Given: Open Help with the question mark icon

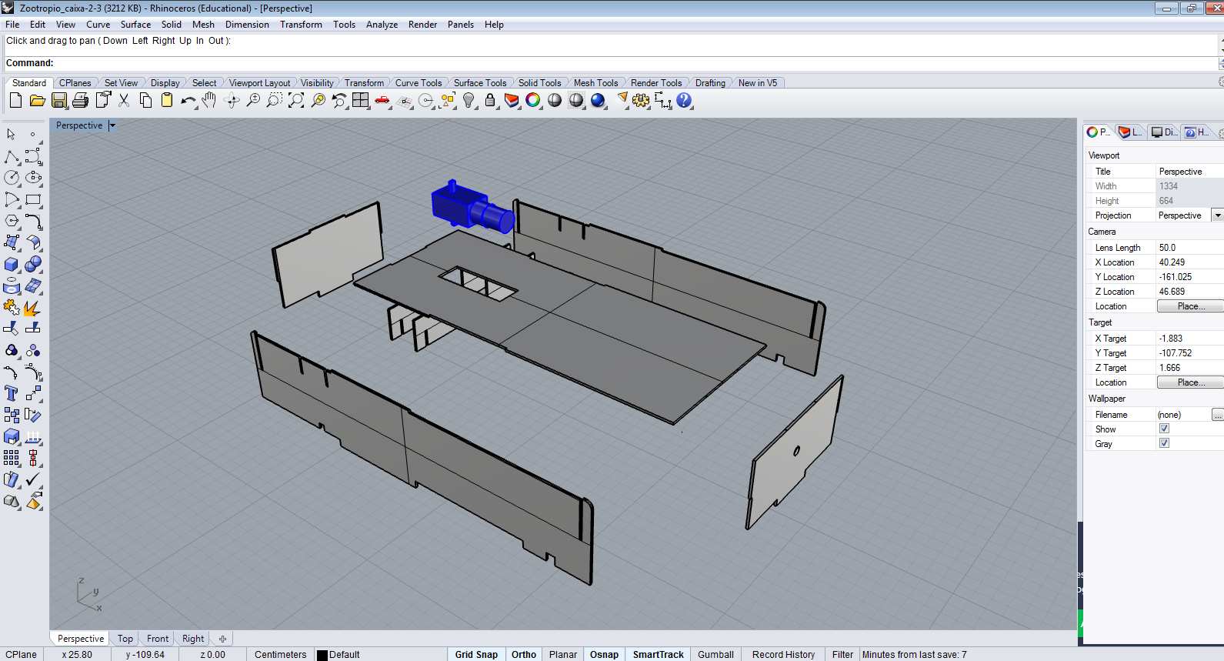Looking at the screenshot, I should click(684, 100).
